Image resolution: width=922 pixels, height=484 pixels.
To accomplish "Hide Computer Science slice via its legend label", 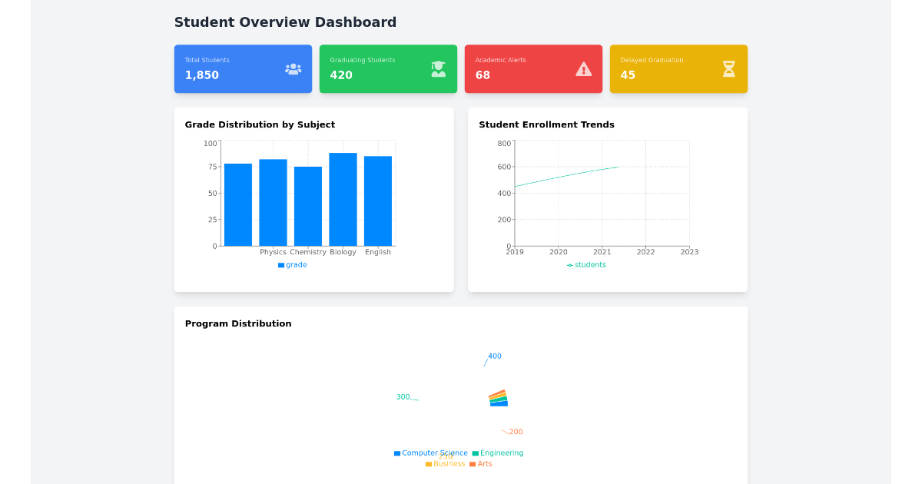I will click(x=434, y=453).
